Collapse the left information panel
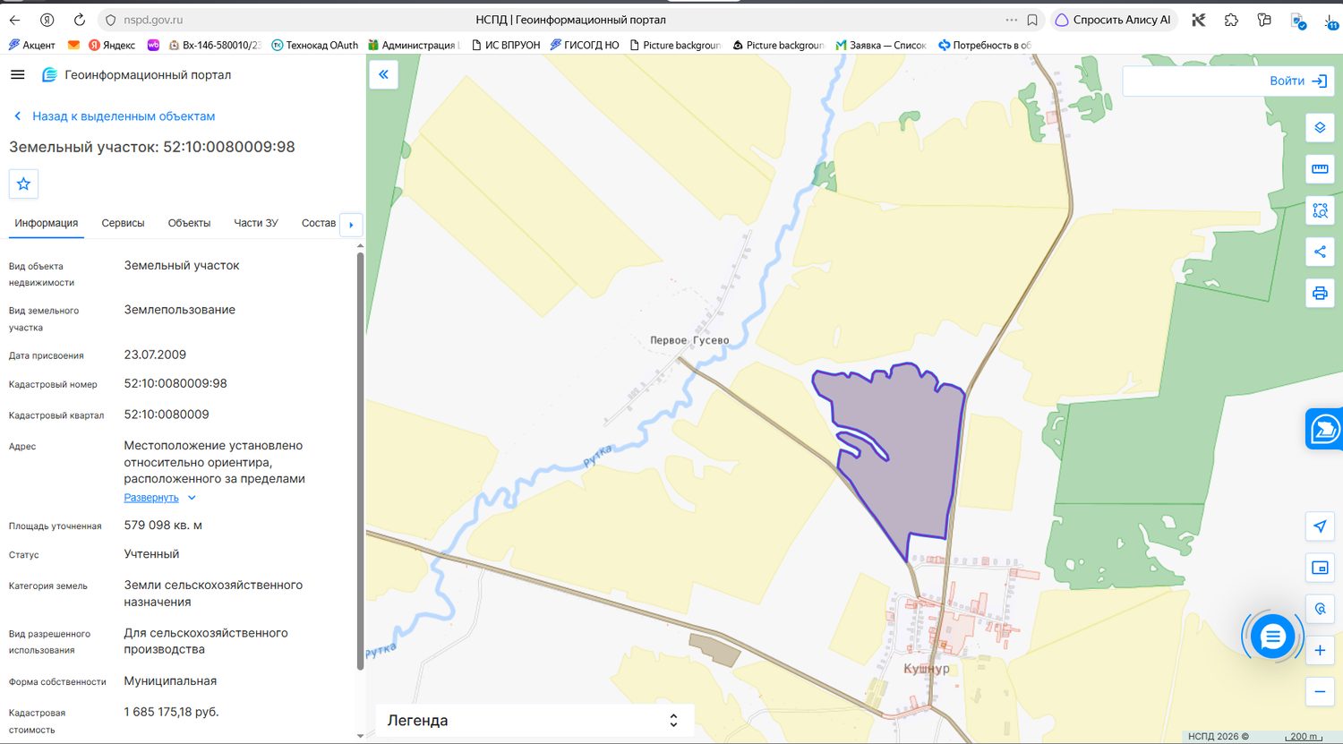1343x744 pixels. 383,74
